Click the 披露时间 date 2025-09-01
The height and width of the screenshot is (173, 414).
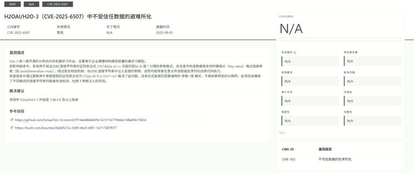(x=164, y=33)
